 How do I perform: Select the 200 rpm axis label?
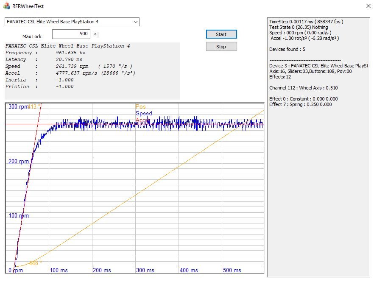click(x=19, y=162)
